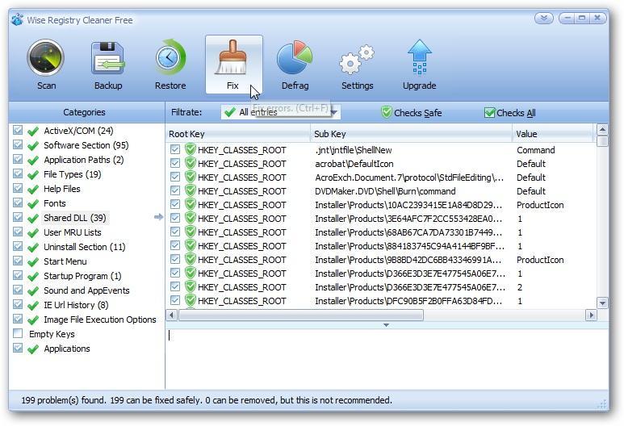Click the vertical scrollbar up arrow
The width and height of the screenshot is (624, 426).
[602, 130]
